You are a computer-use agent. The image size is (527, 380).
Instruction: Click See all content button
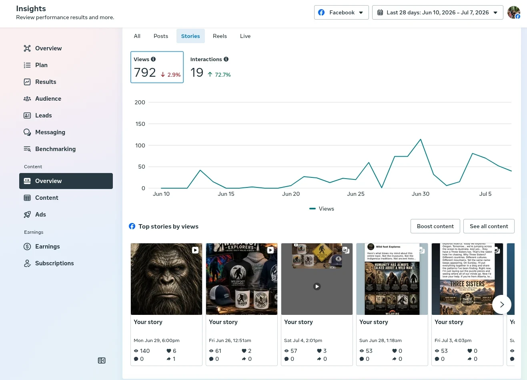tap(489, 226)
